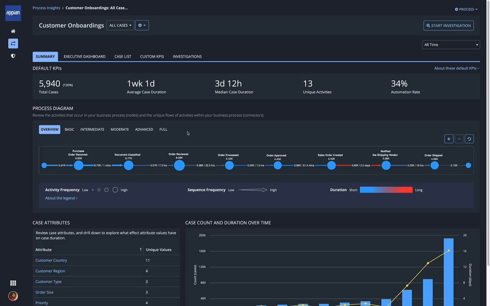
Task: Zoom out of the process diagram
Action: click(x=459, y=139)
